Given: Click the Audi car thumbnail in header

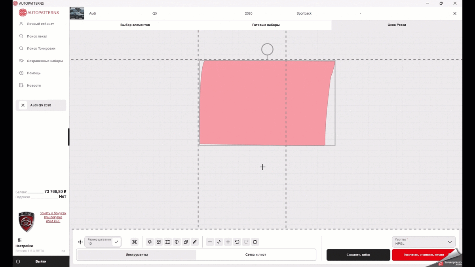Looking at the screenshot, I should [x=77, y=13].
